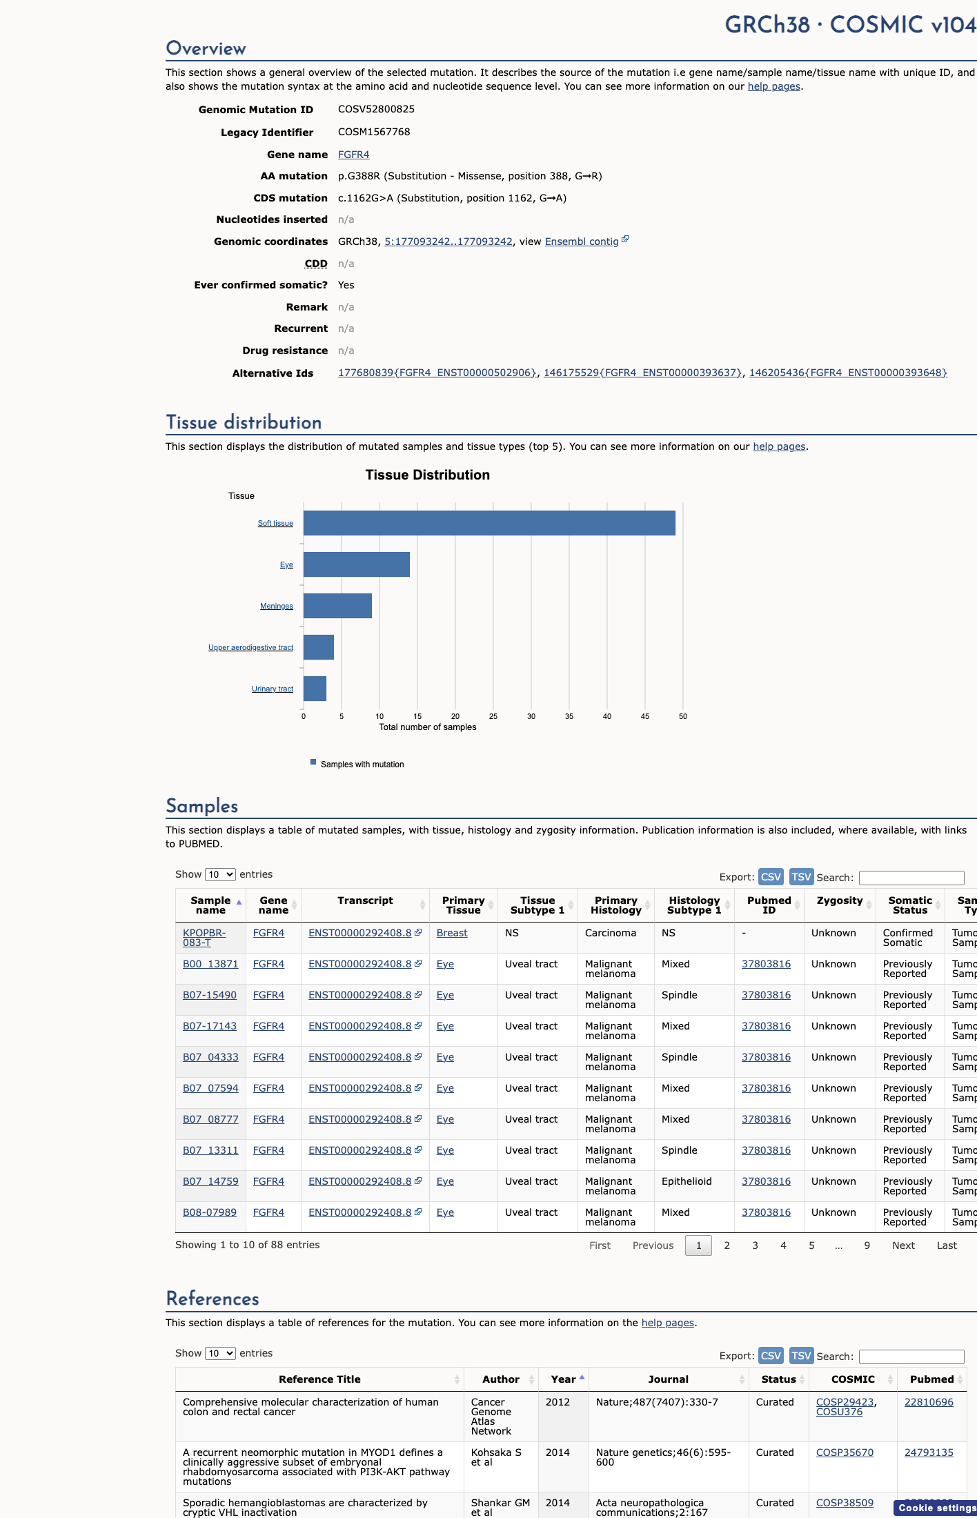Open the FGFR4 gene name link in Overview
The width and height of the screenshot is (977, 1518).
(x=353, y=155)
